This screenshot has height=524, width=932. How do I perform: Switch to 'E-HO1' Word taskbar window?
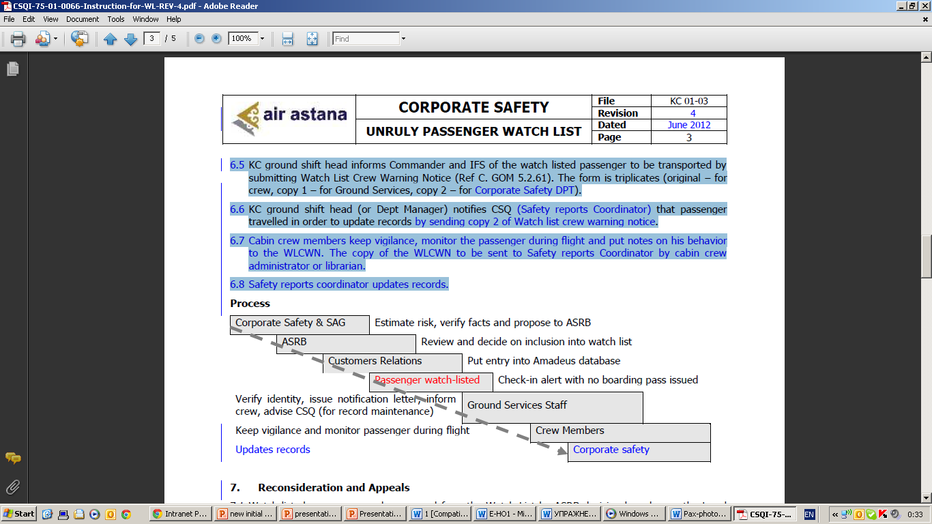pyautogui.click(x=504, y=514)
